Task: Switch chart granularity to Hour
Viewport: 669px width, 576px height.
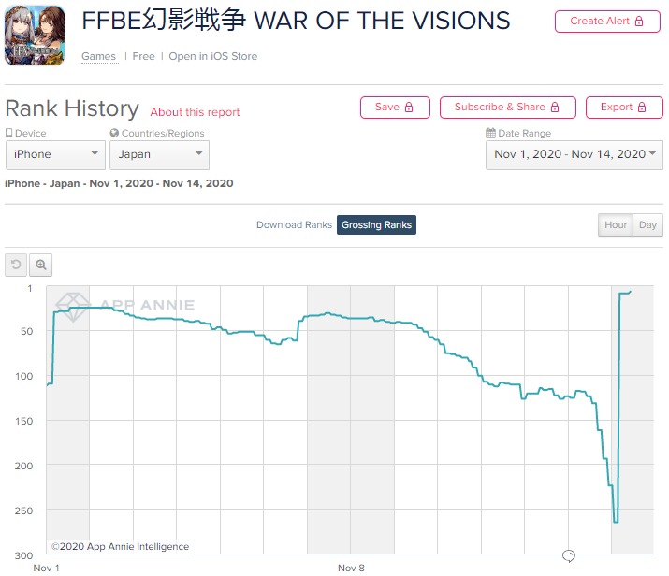Action: (616, 224)
